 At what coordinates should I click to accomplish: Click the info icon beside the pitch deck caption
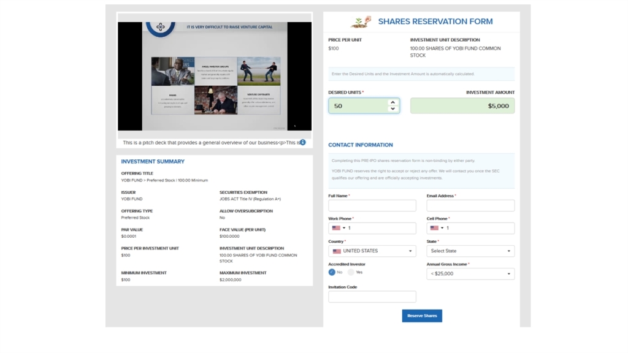[x=303, y=142]
